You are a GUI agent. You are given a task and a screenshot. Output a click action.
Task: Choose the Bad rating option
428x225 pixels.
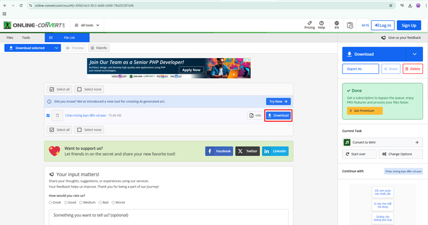[100, 202]
